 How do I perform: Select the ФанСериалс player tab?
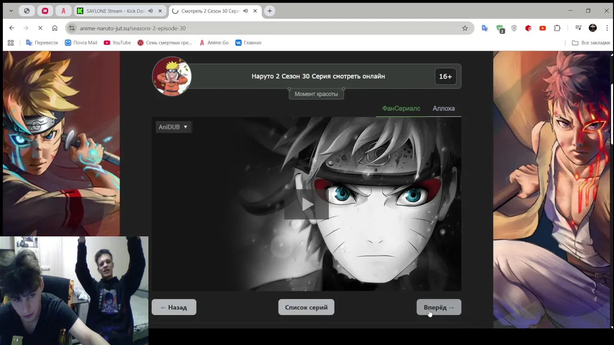click(x=401, y=108)
